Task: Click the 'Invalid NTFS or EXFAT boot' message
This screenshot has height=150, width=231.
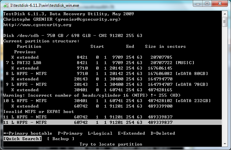Action: 39,112
